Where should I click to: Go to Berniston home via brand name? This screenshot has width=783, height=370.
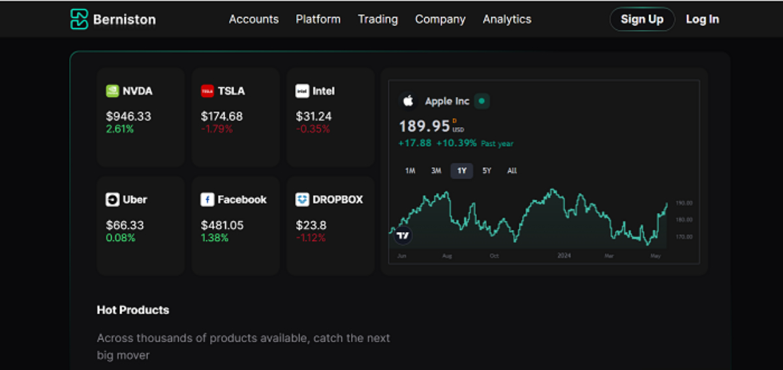(x=125, y=20)
